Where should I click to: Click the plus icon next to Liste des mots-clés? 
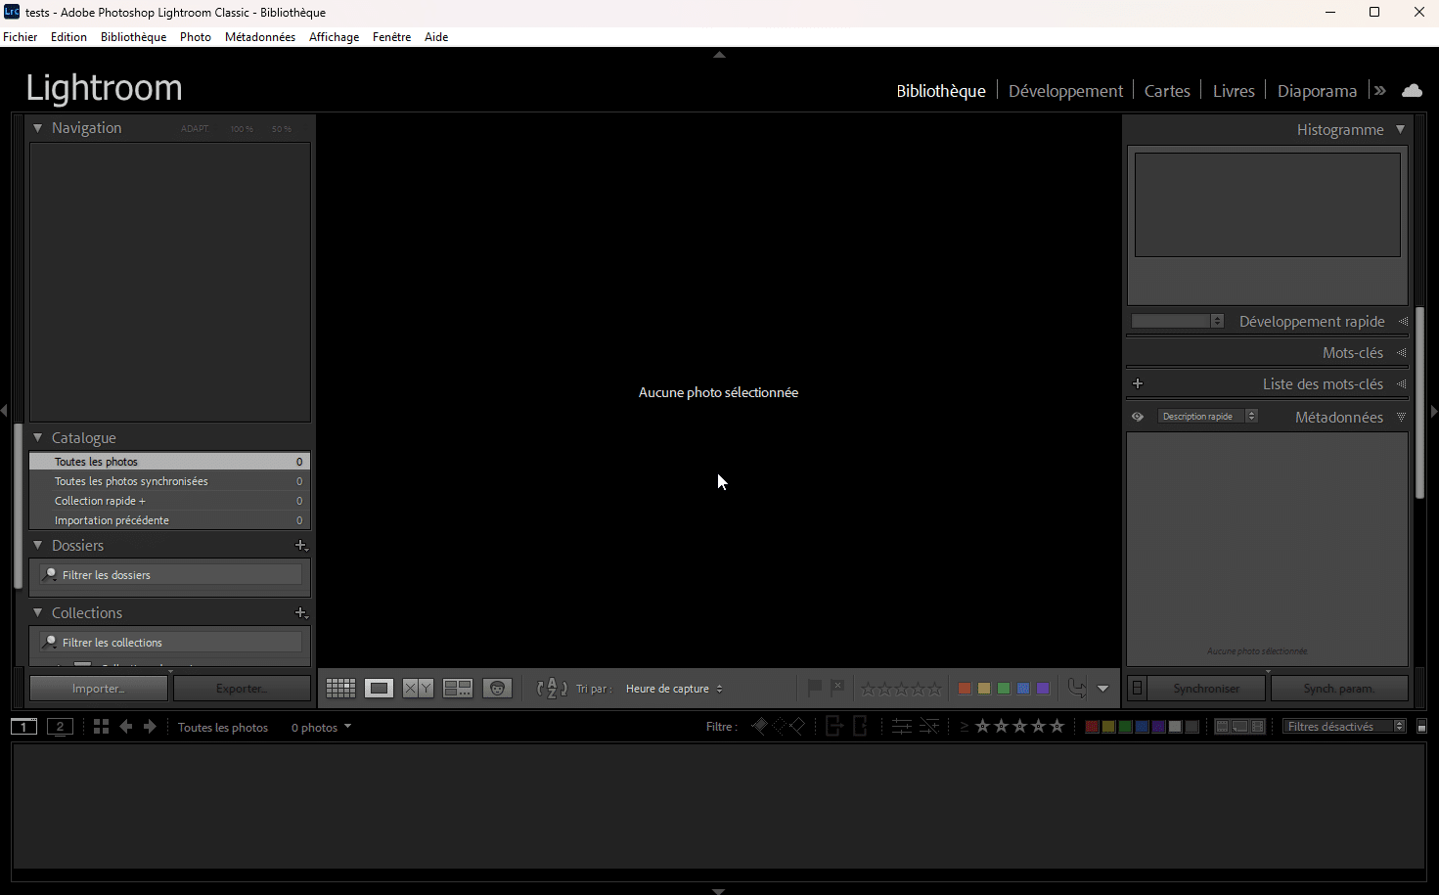(x=1138, y=384)
